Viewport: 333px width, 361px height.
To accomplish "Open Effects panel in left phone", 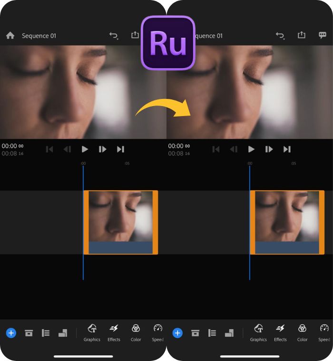I will [x=114, y=333].
